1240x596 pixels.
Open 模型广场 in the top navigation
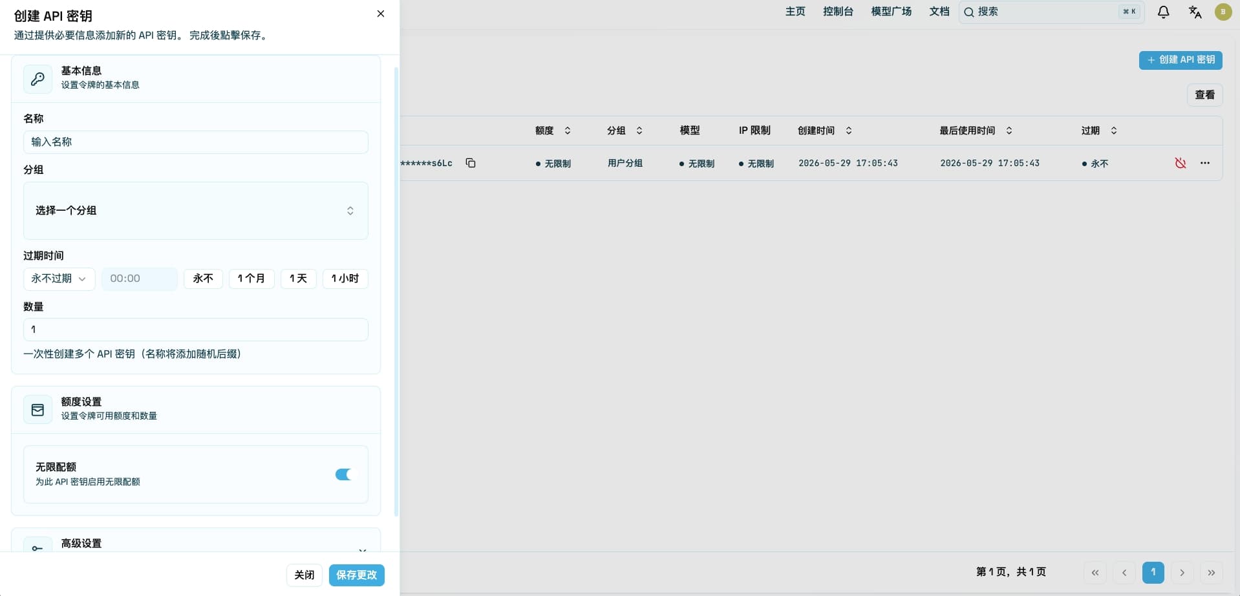892,12
